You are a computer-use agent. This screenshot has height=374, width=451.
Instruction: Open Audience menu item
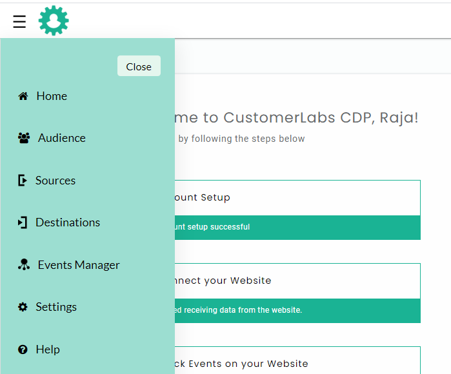[62, 138]
